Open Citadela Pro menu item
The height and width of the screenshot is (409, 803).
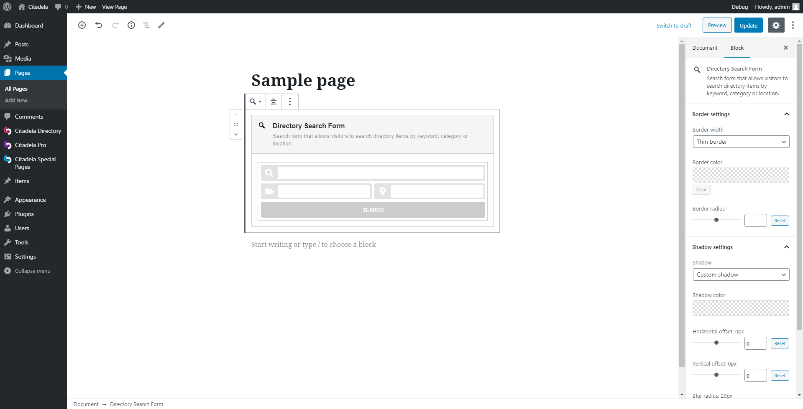coord(33,145)
